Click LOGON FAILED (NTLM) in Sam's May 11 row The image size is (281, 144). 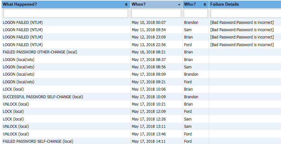pyautogui.click(x=23, y=30)
